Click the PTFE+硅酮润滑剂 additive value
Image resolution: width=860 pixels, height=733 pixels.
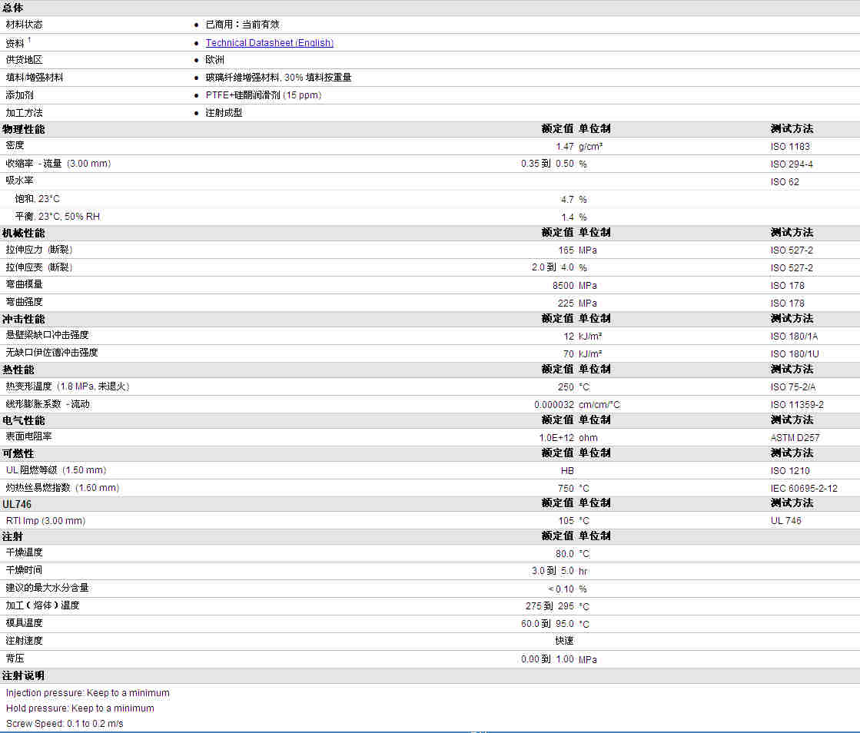[x=264, y=95]
